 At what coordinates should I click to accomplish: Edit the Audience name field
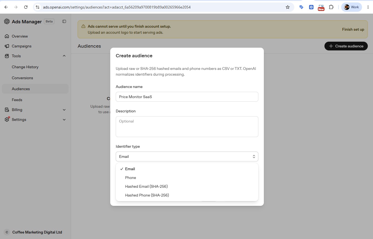(x=187, y=97)
